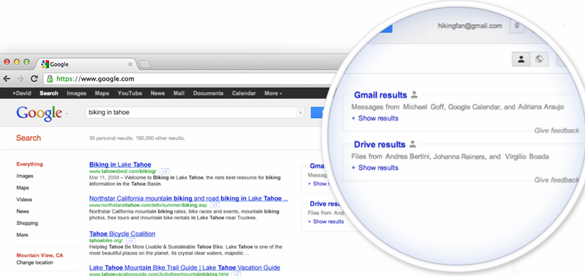Screen dimensions: 585x276
Task: Expand Show results under Gmail results
Action: click(375, 118)
